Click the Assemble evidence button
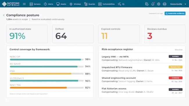This screenshot has width=189, height=106. [175, 13]
